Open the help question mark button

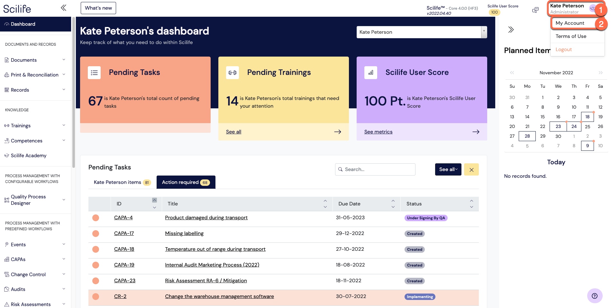[x=595, y=296]
